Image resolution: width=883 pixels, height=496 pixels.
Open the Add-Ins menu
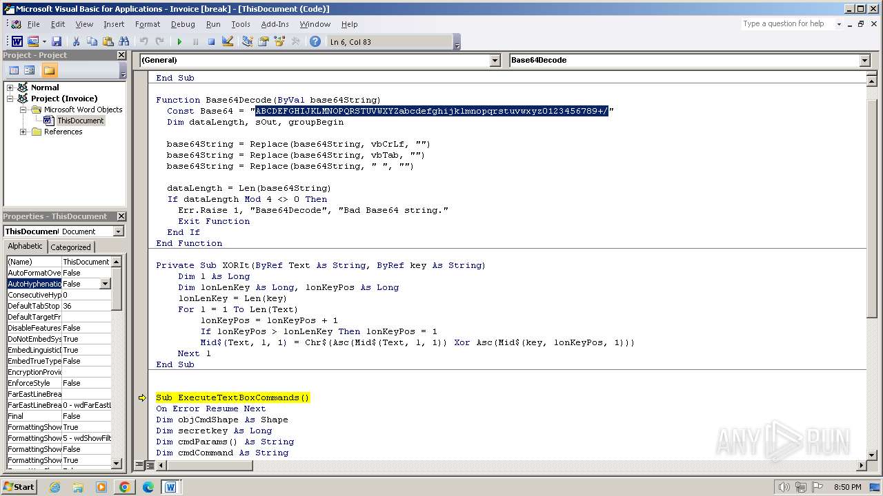(275, 24)
